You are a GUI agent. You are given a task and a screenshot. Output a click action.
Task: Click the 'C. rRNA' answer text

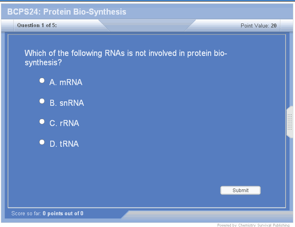tap(64, 123)
